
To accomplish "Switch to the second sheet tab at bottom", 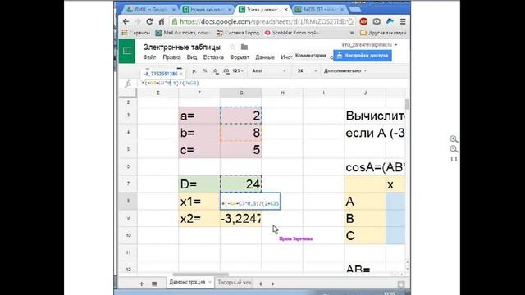I will [234, 283].
